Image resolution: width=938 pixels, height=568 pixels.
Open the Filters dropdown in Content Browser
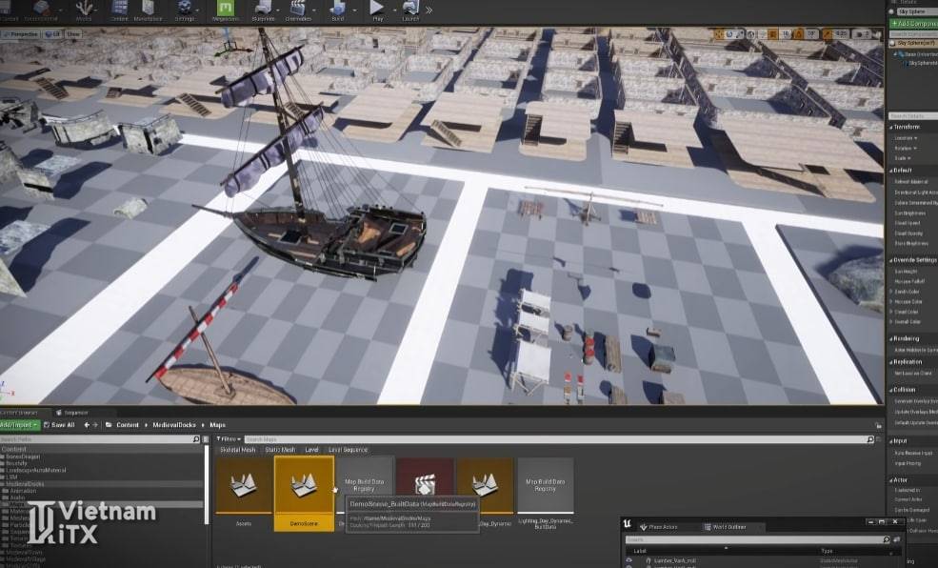[228, 438]
